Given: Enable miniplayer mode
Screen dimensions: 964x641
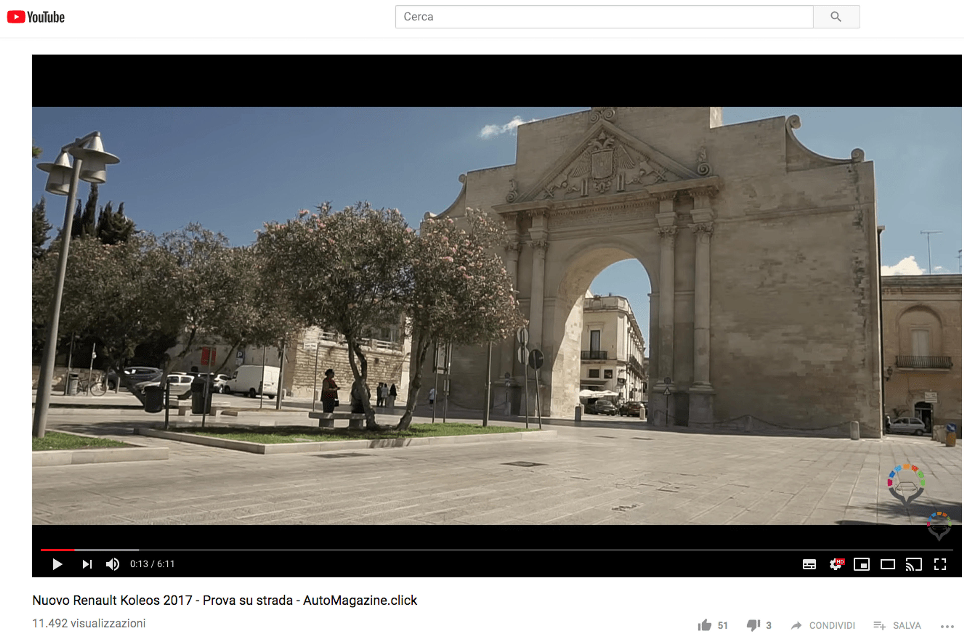Looking at the screenshot, I should [861, 564].
